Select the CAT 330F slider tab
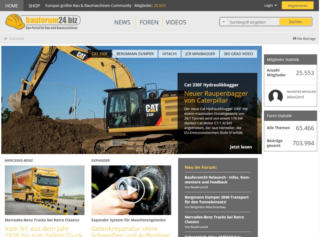Viewport: 332px width, 237px height. coord(100,54)
